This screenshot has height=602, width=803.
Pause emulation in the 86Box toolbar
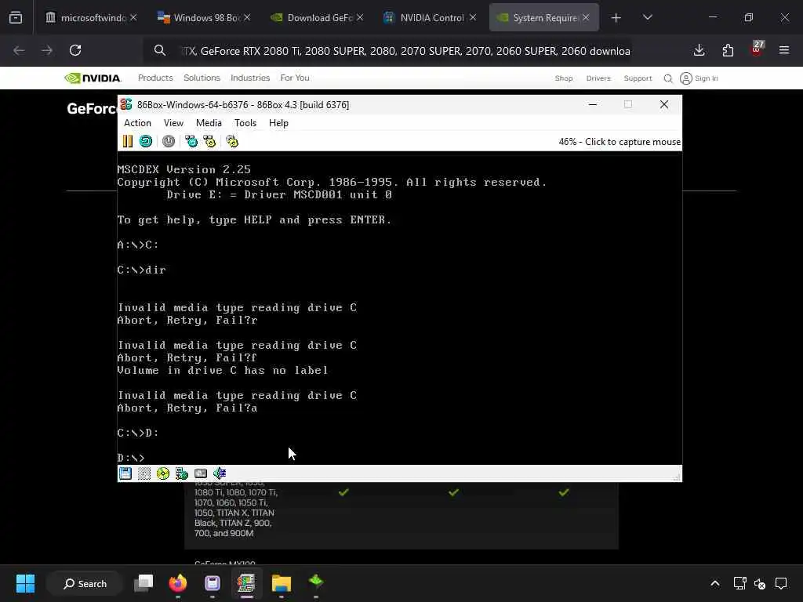point(128,141)
